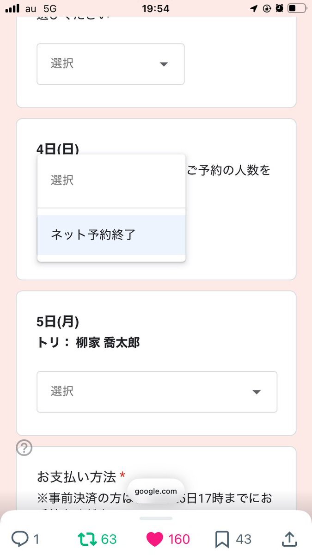Screen dimensions: 312x555
Task: Click the arrow on 5日(月) dropdown
Action: click(x=257, y=392)
